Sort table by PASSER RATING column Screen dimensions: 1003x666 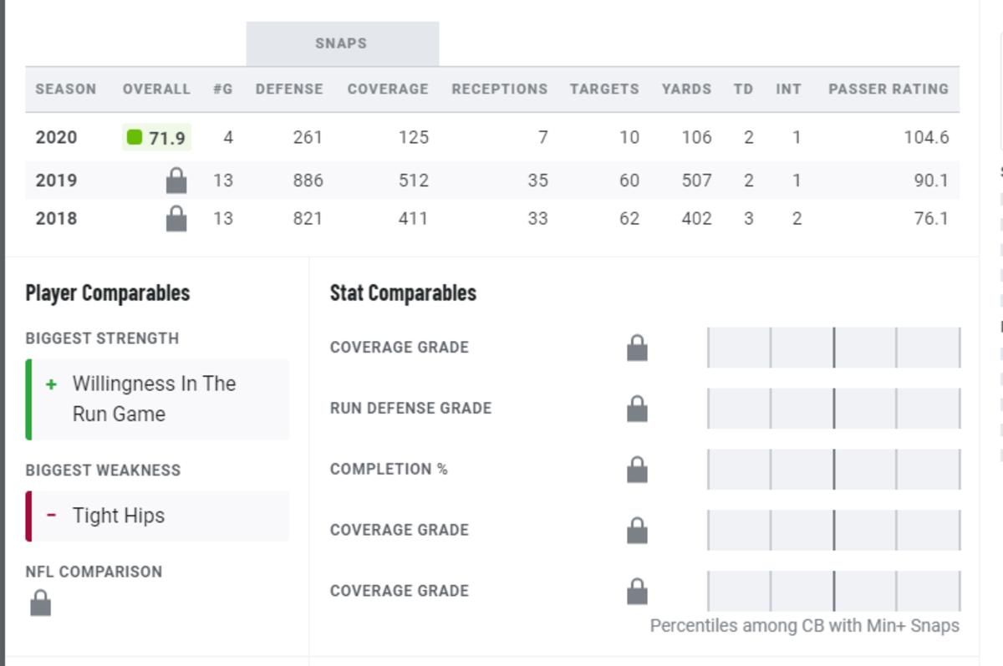[x=888, y=89]
